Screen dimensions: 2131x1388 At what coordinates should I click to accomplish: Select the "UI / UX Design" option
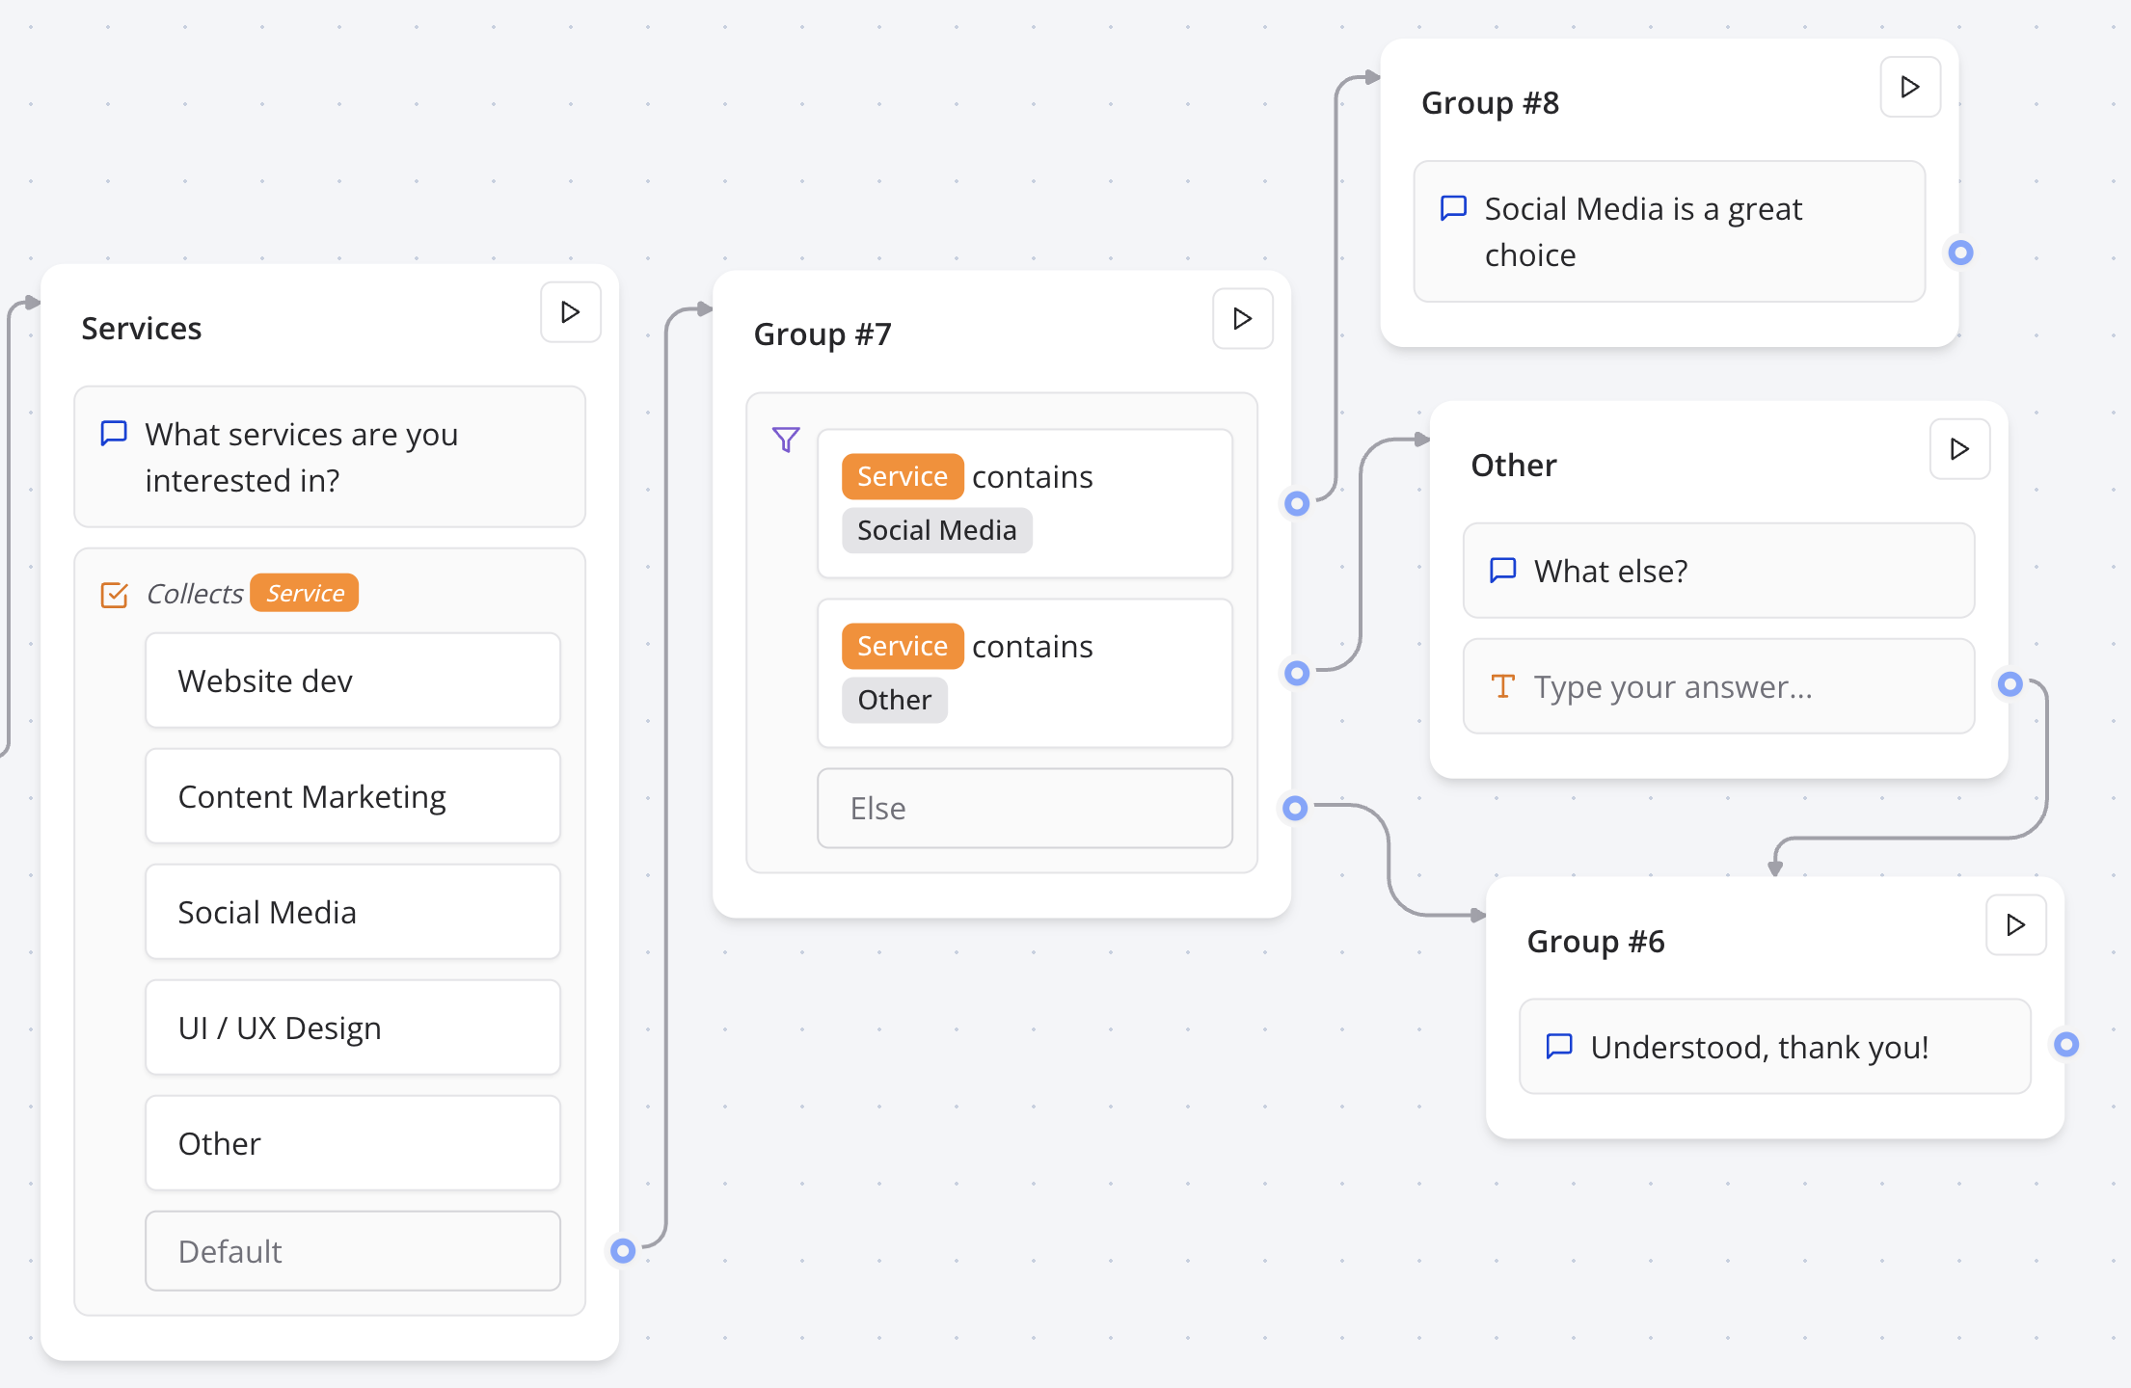[x=352, y=1028]
